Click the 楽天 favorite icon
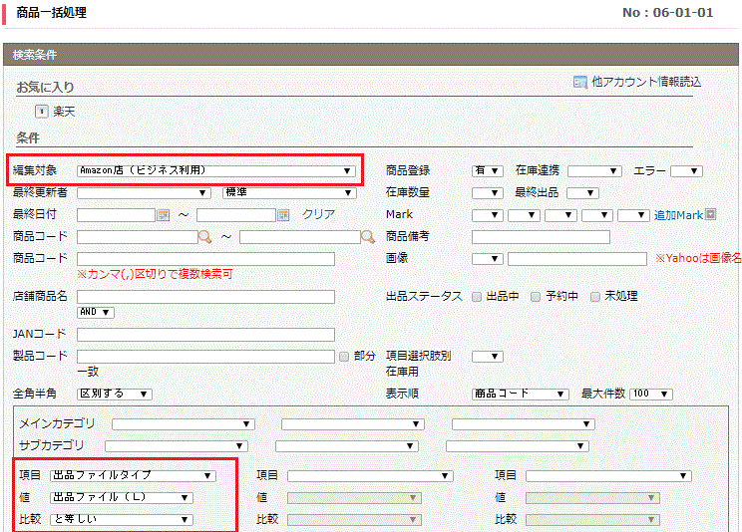This screenshot has width=742, height=532. (42, 112)
